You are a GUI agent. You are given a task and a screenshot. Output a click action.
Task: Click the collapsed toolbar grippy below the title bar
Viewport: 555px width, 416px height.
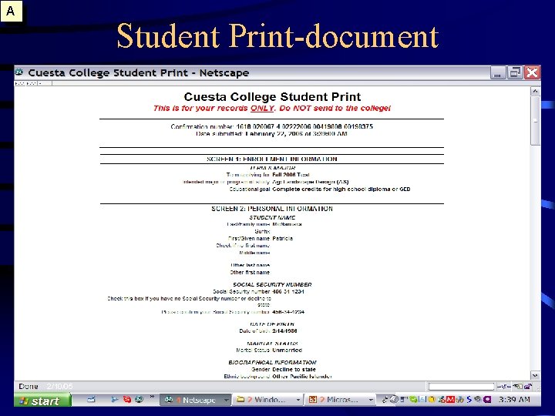(20, 83)
